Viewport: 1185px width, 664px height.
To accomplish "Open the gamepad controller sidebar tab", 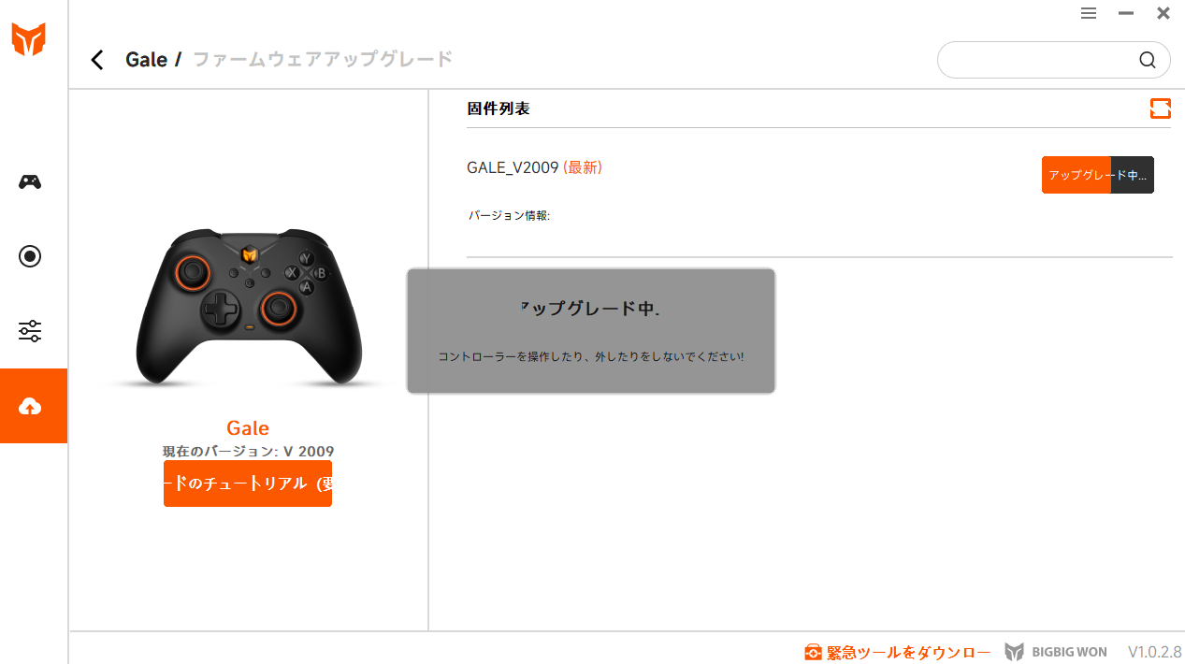I will pos(30,181).
